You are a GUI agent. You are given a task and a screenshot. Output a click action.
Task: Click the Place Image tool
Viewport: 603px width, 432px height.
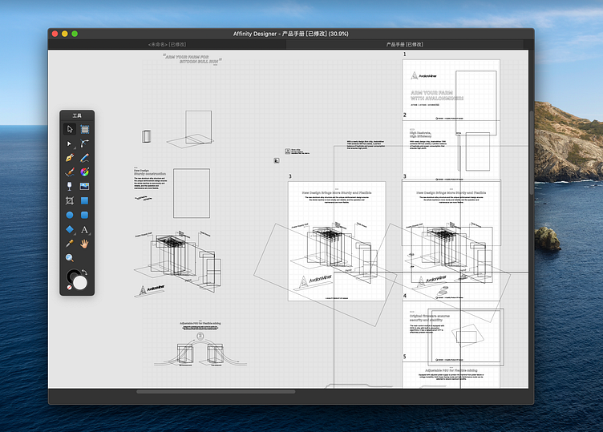pyautogui.click(x=85, y=186)
